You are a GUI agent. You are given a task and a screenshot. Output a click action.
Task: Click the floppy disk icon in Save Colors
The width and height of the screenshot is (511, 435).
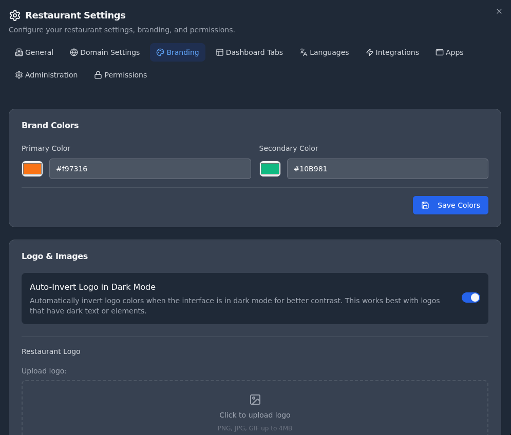pyautogui.click(x=425, y=205)
